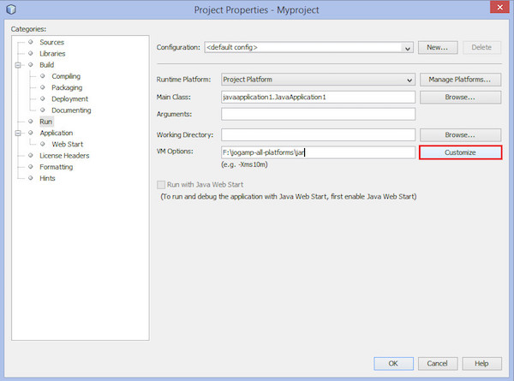
Task: Browse for the Main Class
Action: [460, 98]
